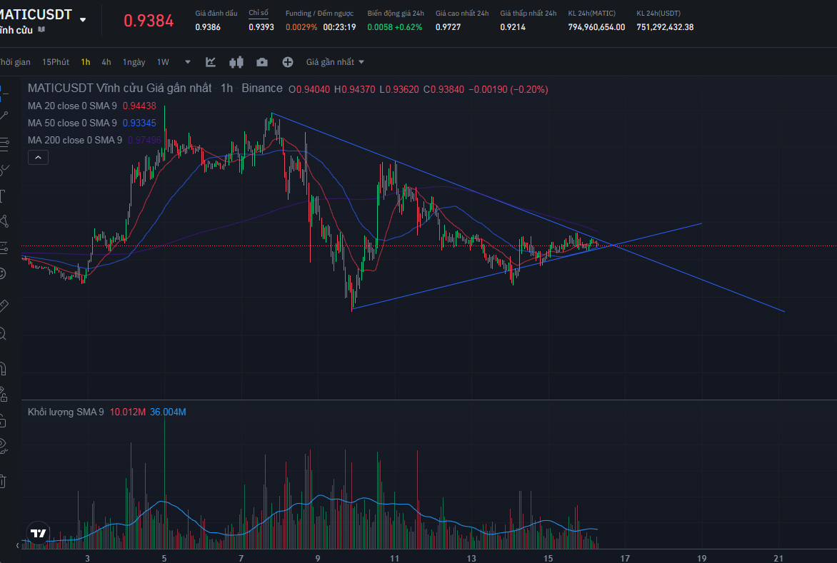Click the underlined Chỉ số label
This screenshot has width=837, height=563.
pos(259,13)
